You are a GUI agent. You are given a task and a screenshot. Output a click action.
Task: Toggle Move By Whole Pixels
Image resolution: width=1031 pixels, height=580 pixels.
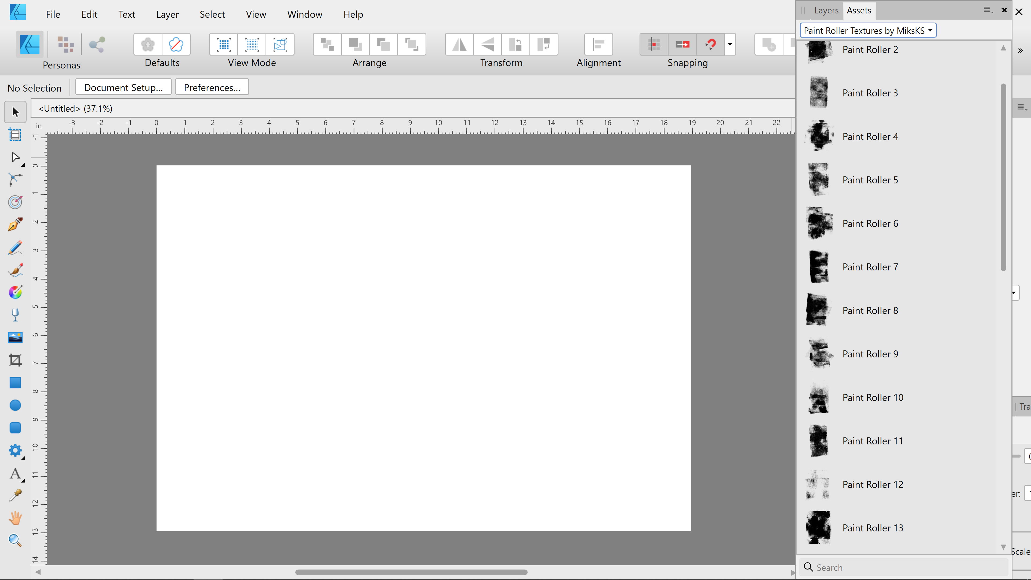tap(683, 44)
